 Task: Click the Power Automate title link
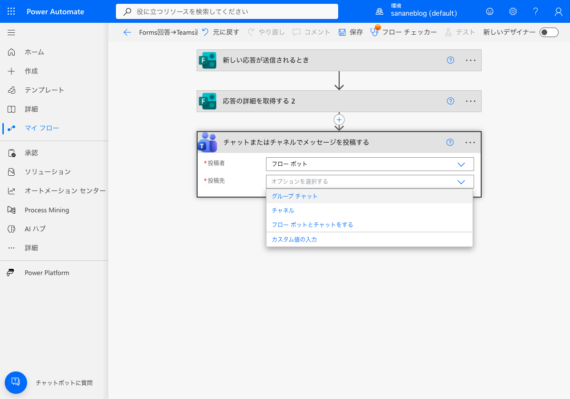pos(56,11)
